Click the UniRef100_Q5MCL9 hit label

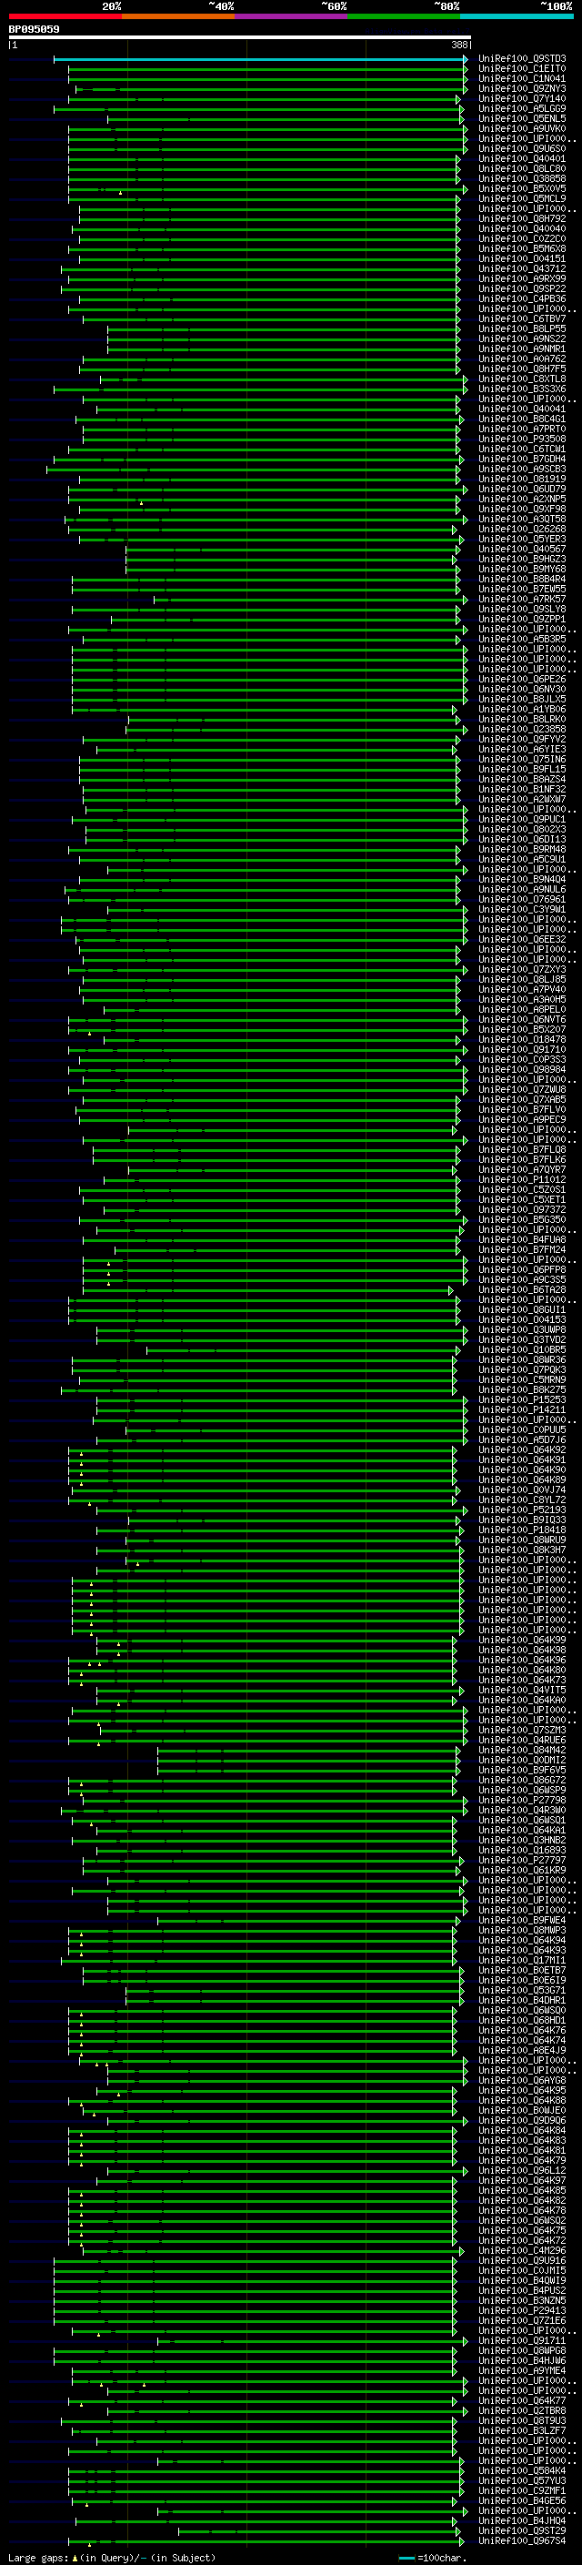[x=522, y=198]
